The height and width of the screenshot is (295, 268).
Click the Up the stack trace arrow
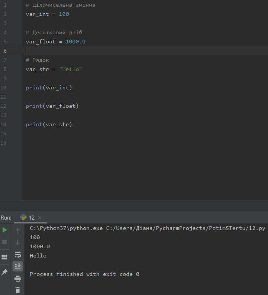point(18,231)
